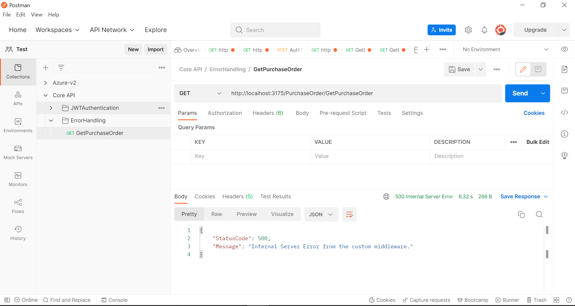
Task: Open the View menu
Action: pyautogui.click(x=37, y=15)
